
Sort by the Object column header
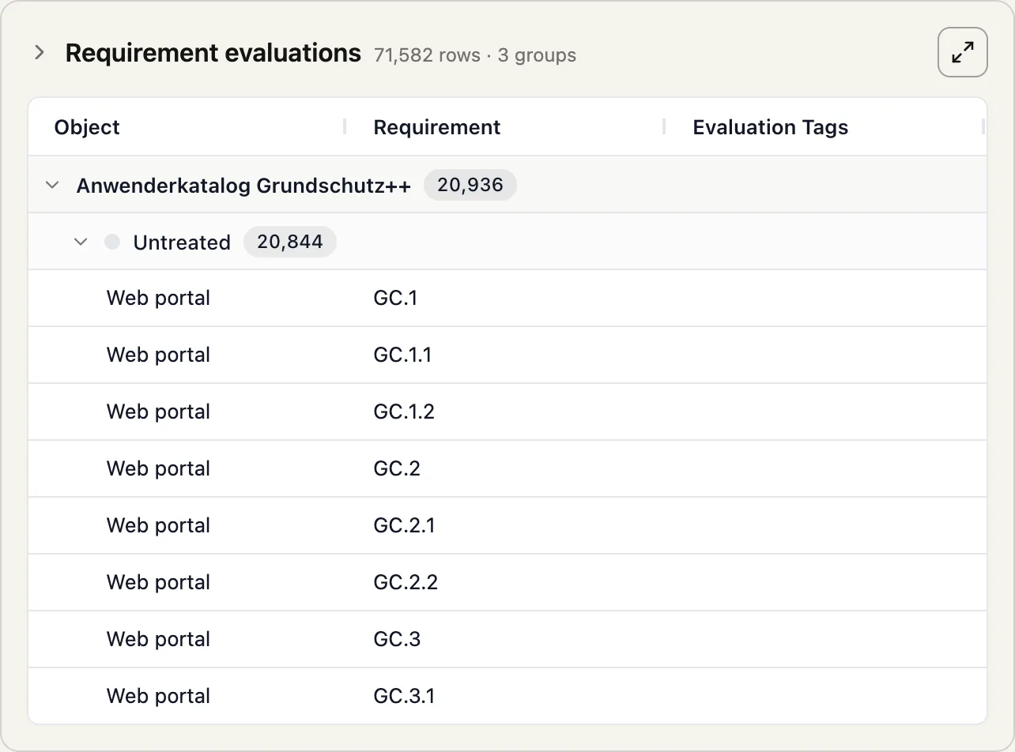pos(87,127)
